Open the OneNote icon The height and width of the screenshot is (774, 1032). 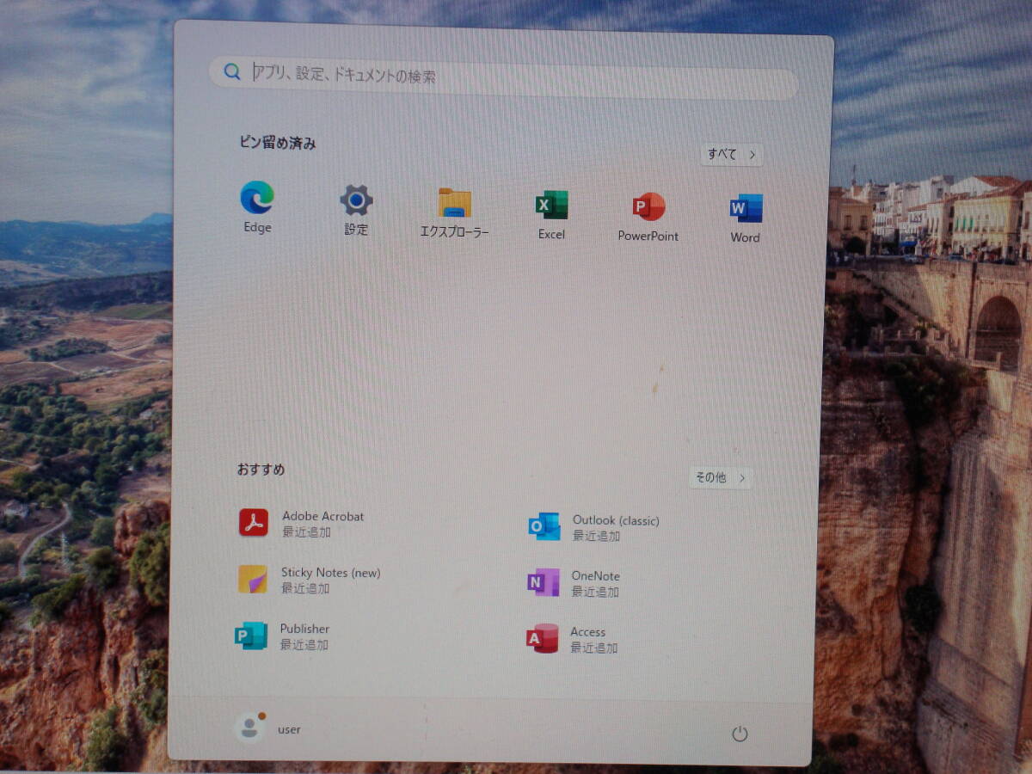(x=543, y=582)
